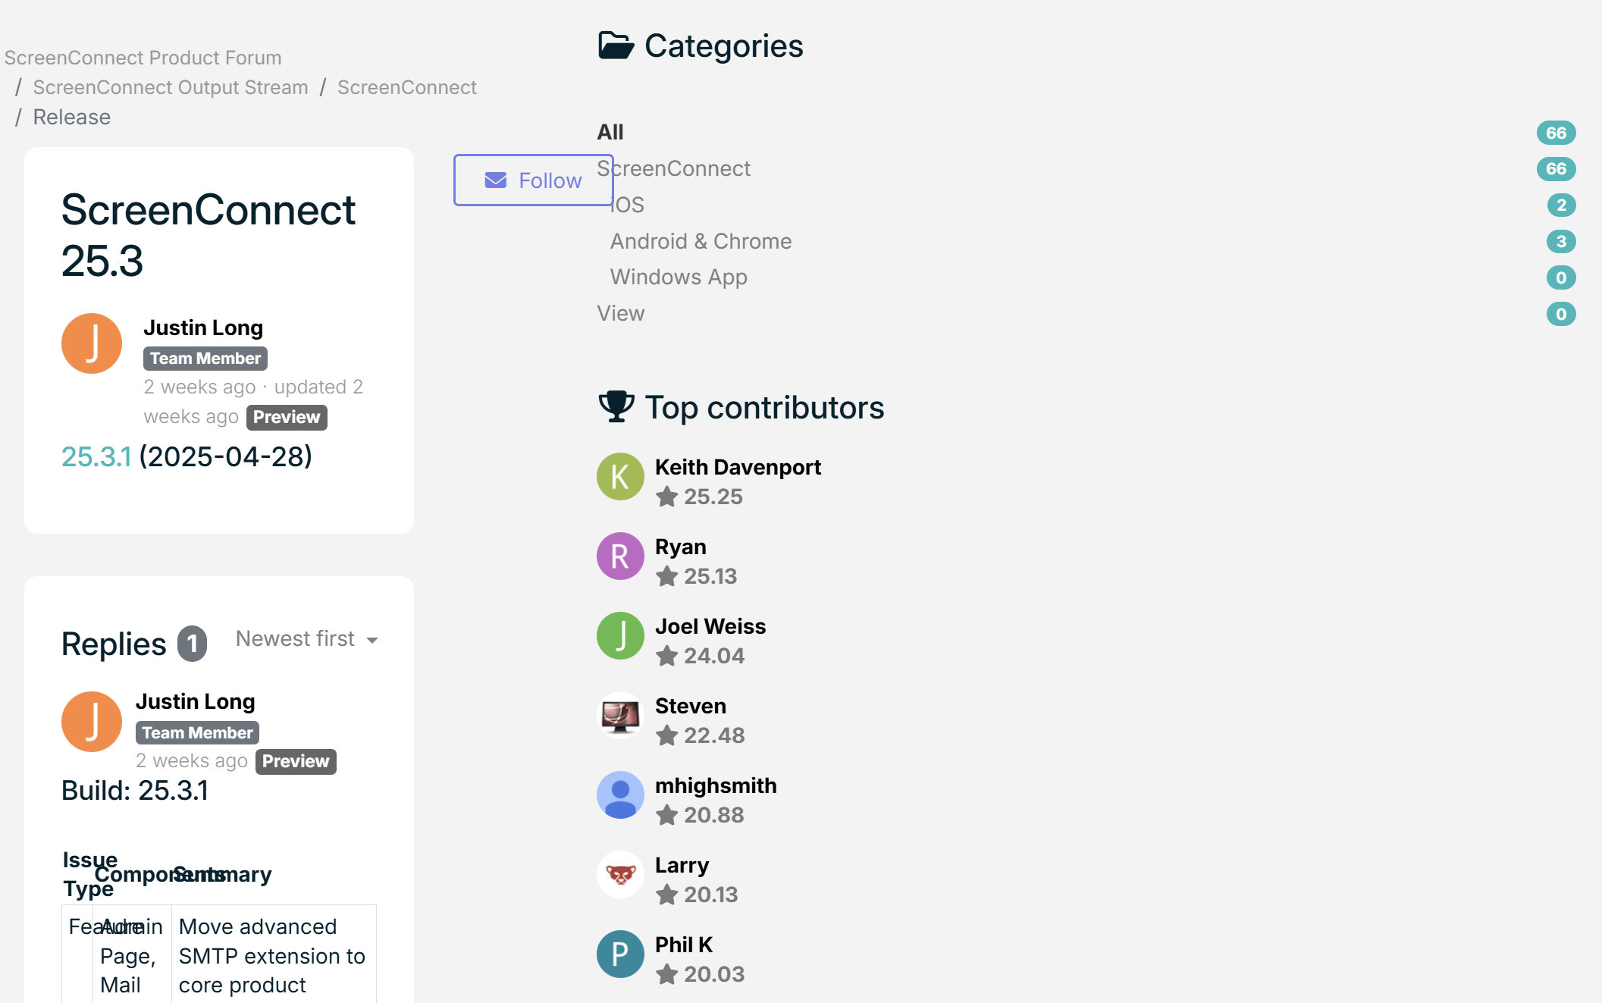Screen dimensions: 1602x1003
Task: Select the Android & Chrome category
Action: [x=701, y=241]
